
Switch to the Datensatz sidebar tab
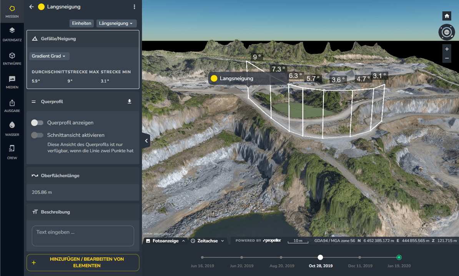click(12, 35)
